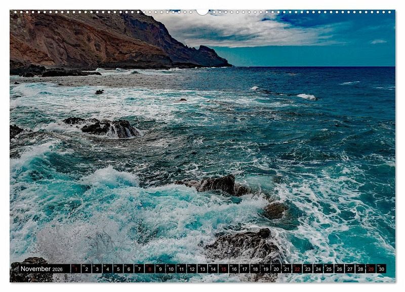Choose day 11 in the date row
Screen dimensions: 405x292
pyautogui.click(x=181, y=269)
